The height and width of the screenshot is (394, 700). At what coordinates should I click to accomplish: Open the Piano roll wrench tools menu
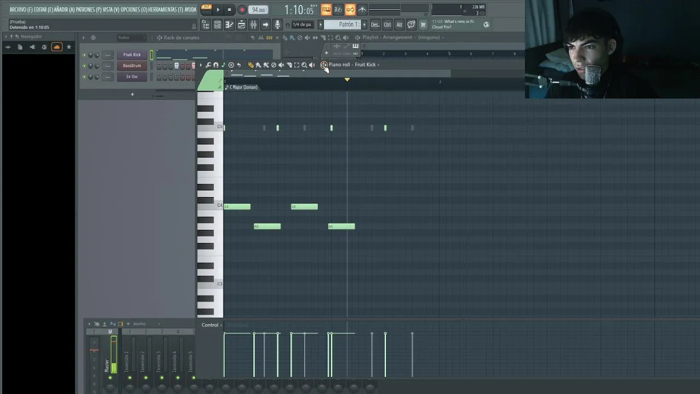208,65
